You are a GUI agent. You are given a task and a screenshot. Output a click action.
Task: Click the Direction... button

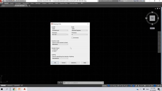(x=74, y=63)
